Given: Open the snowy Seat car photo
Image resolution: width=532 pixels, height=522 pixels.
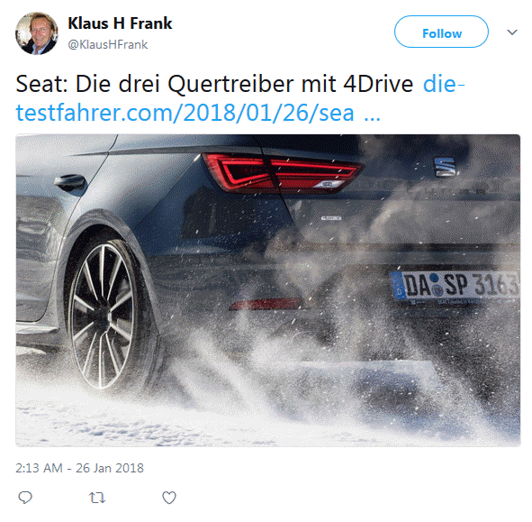Looking at the screenshot, I should (268, 290).
